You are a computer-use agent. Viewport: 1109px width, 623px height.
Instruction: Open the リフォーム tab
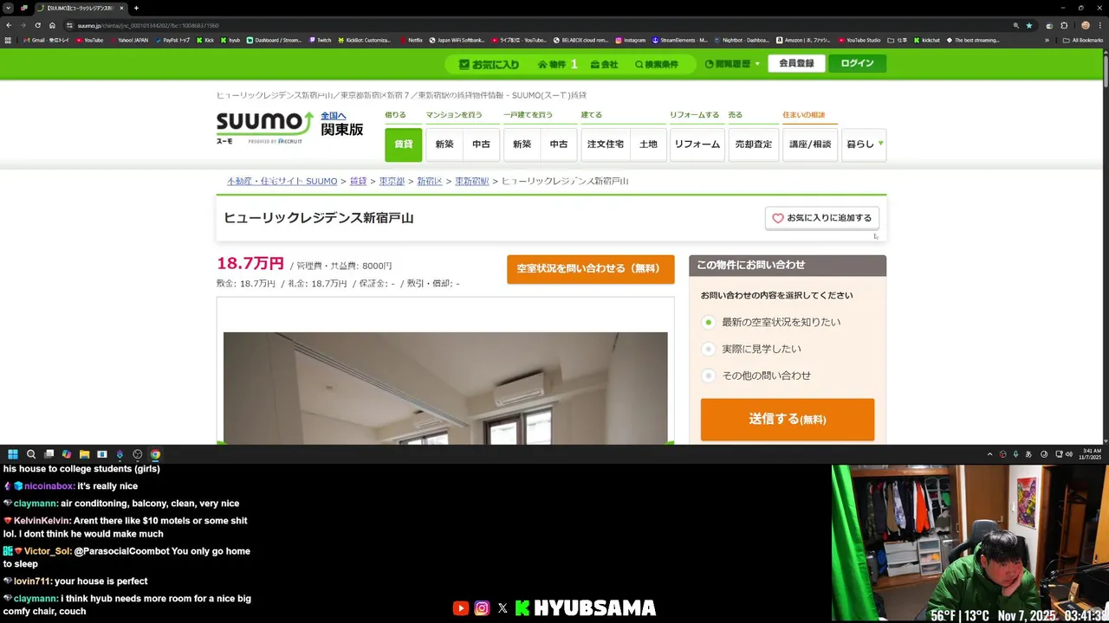click(697, 145)
